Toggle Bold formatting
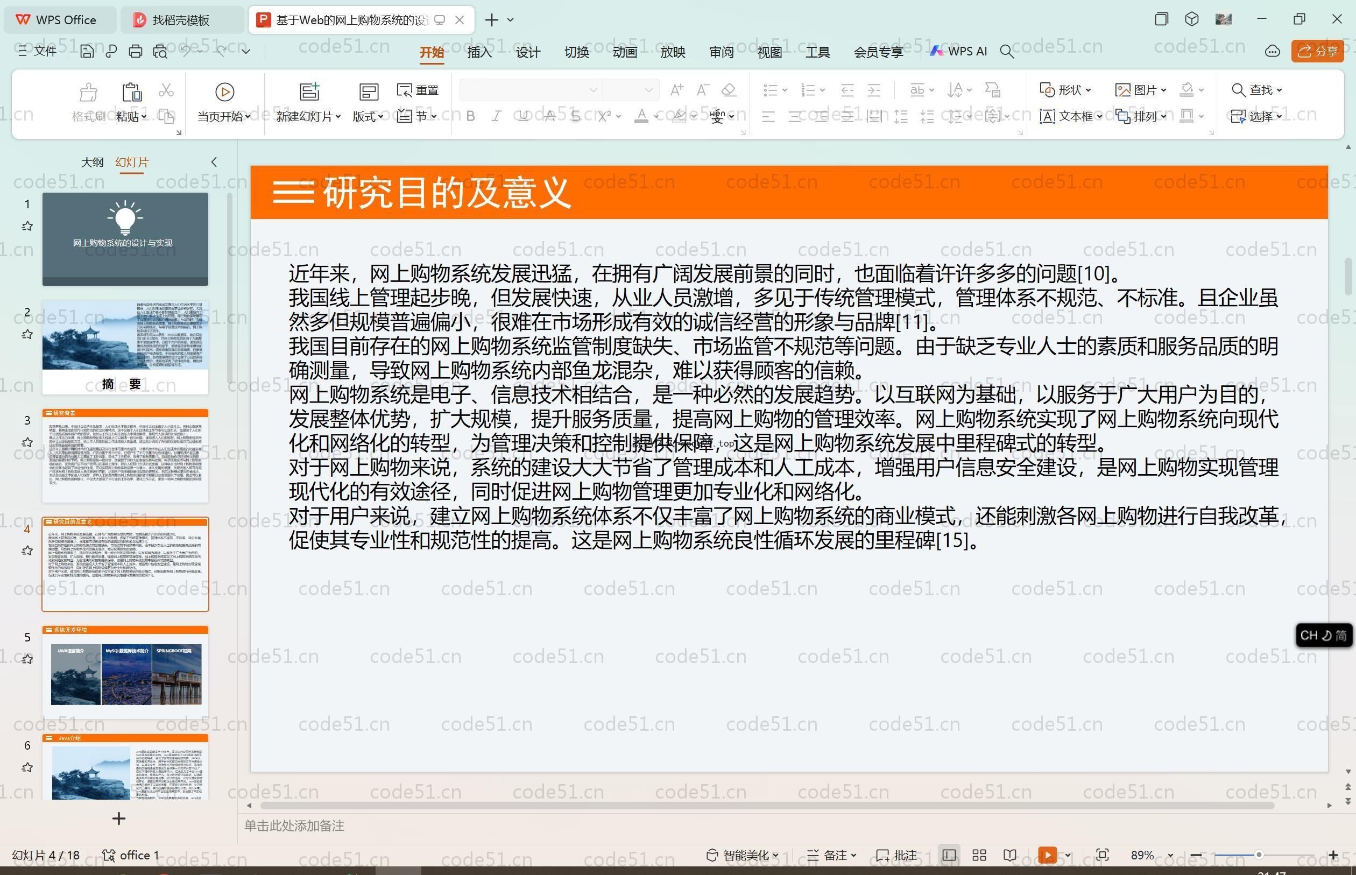The image size is (1356, 875). click(470, 116)
